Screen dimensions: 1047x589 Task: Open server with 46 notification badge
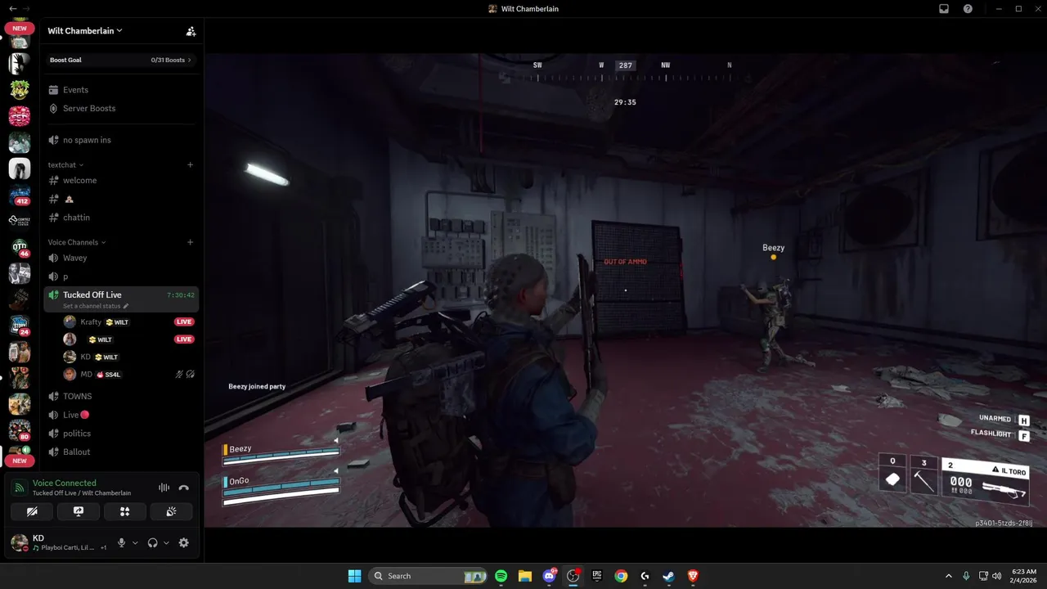20,248
